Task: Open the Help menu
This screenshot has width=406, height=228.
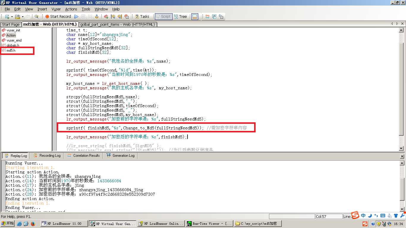Action: [116, 9]
